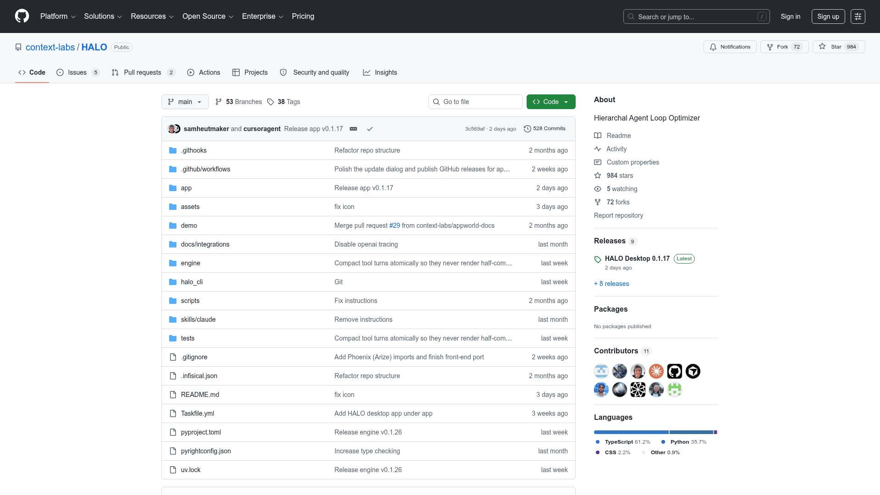The image size is (880, 495).
Task: Open the skills/claude folder
Action: tap(198, 319)
